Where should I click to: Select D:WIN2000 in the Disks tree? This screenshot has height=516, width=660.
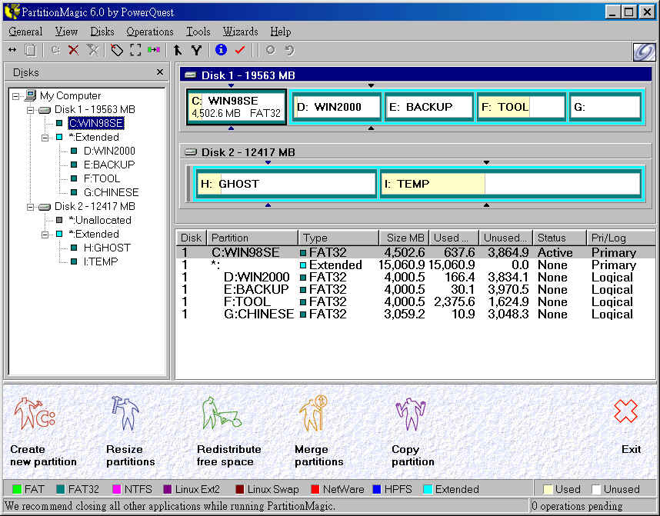point(109,151)
